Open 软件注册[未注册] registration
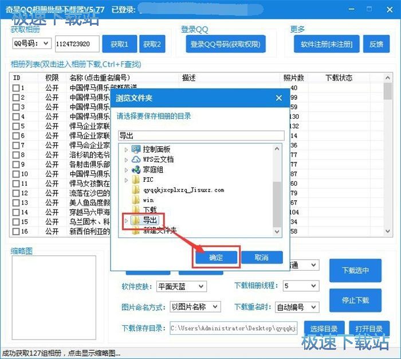401x359 pixels. [x=327, y=44]
